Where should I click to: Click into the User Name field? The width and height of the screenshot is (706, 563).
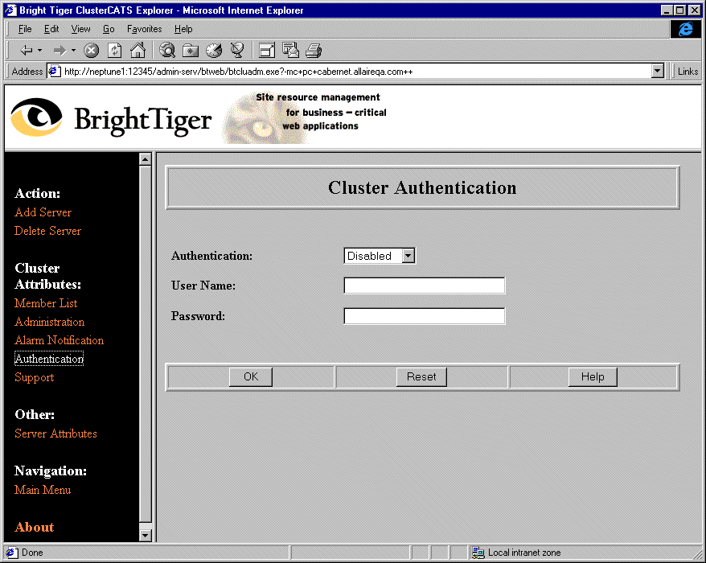pos(424,286)
